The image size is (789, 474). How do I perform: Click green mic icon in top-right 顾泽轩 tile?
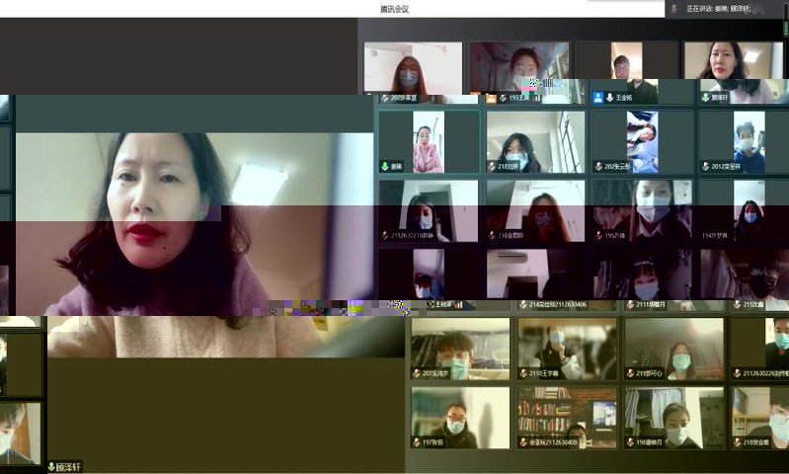pyautogui.click(x=706, y=97)
